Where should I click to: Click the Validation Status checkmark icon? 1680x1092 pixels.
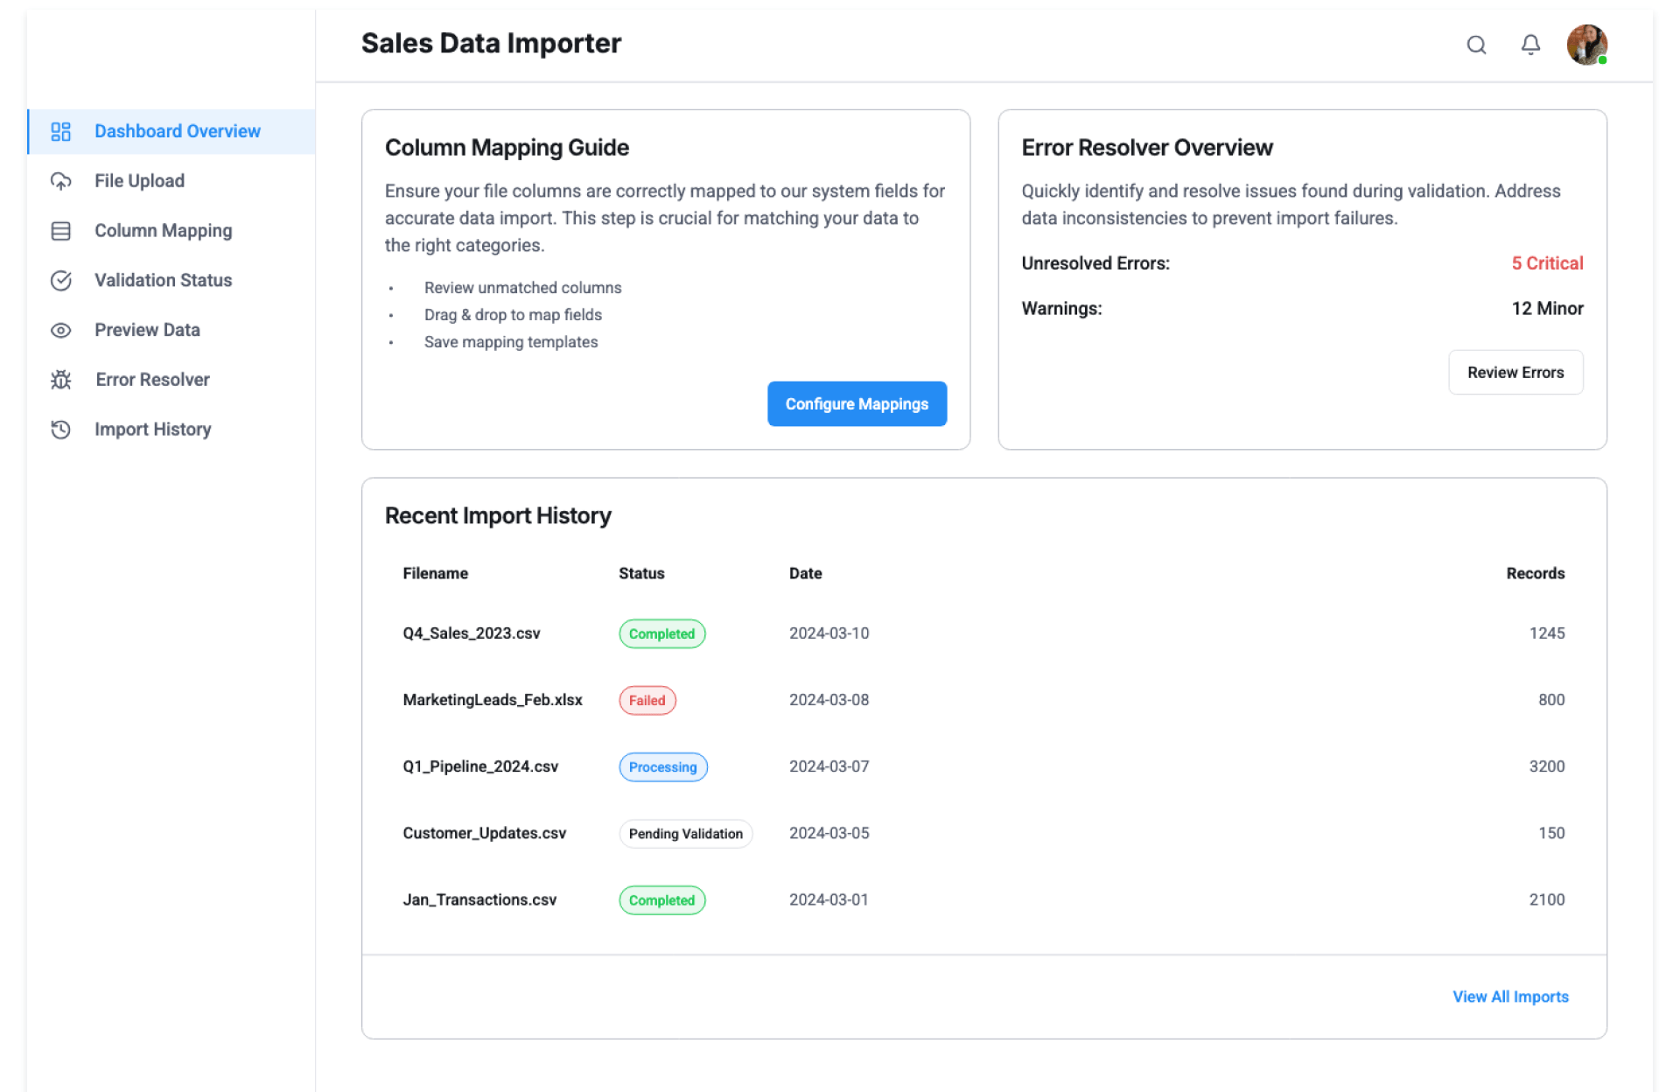pyautogui.click(x=60, y=281)
